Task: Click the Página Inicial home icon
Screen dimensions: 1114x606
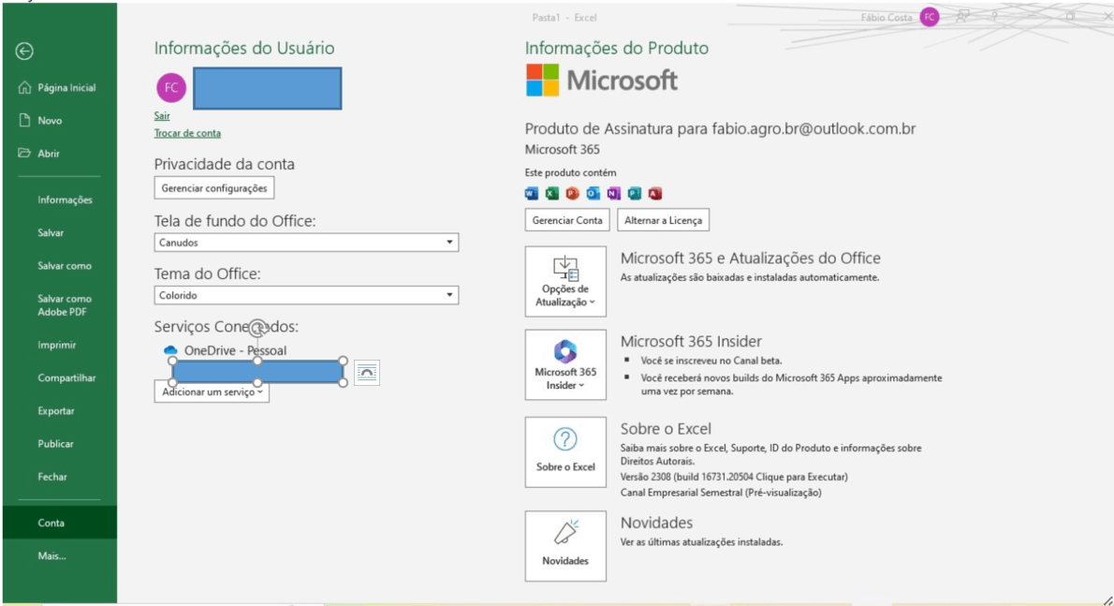Action: tap(25, 87)
